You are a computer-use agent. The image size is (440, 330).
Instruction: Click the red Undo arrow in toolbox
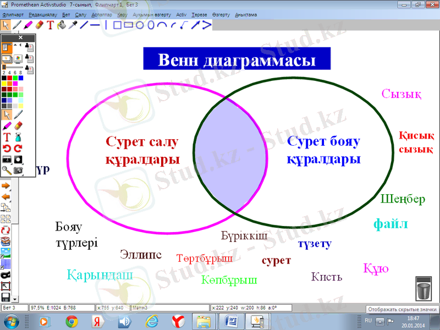(7, 148)
